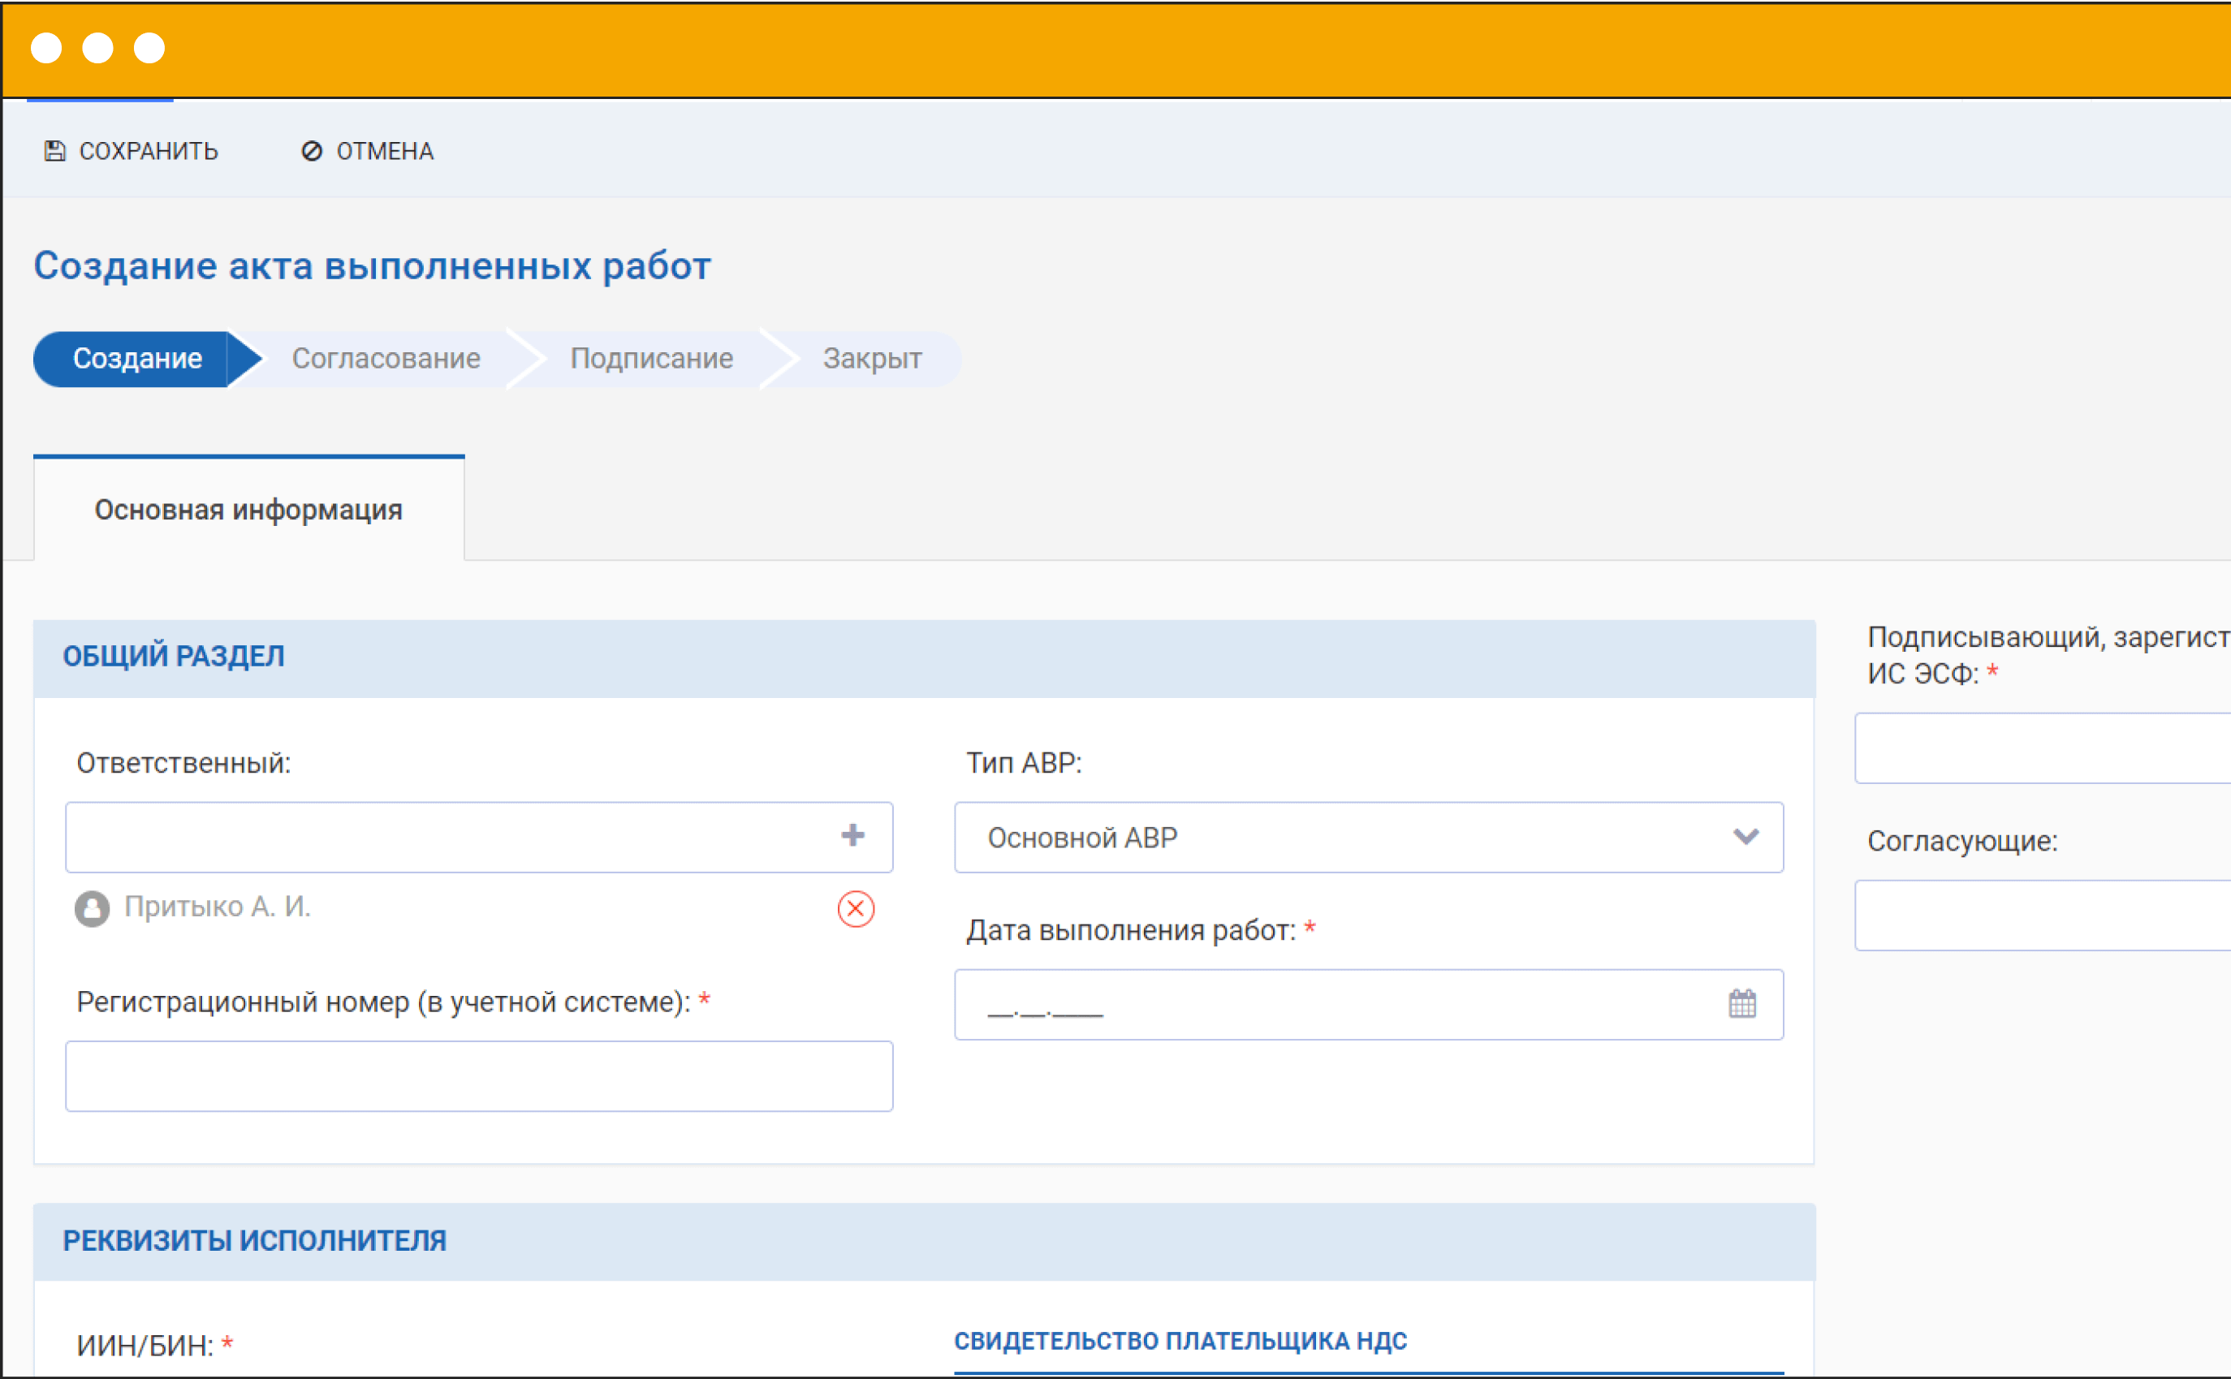Expand the Тип АВР dropdown chevron
2231x1379 pixels.
pos(1746,836)
